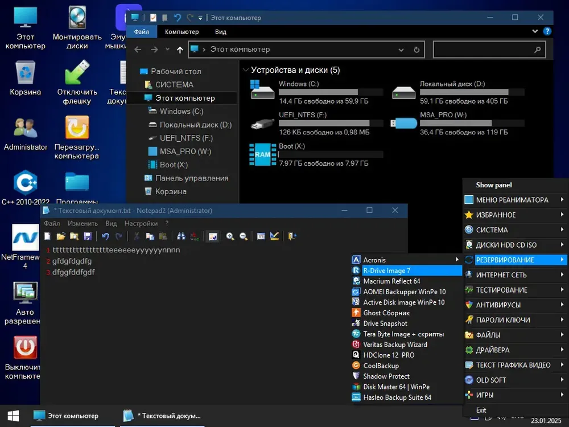Click Show panel at the menu top
This screenshot has width=569, height=427.
(x=493, y=185)
